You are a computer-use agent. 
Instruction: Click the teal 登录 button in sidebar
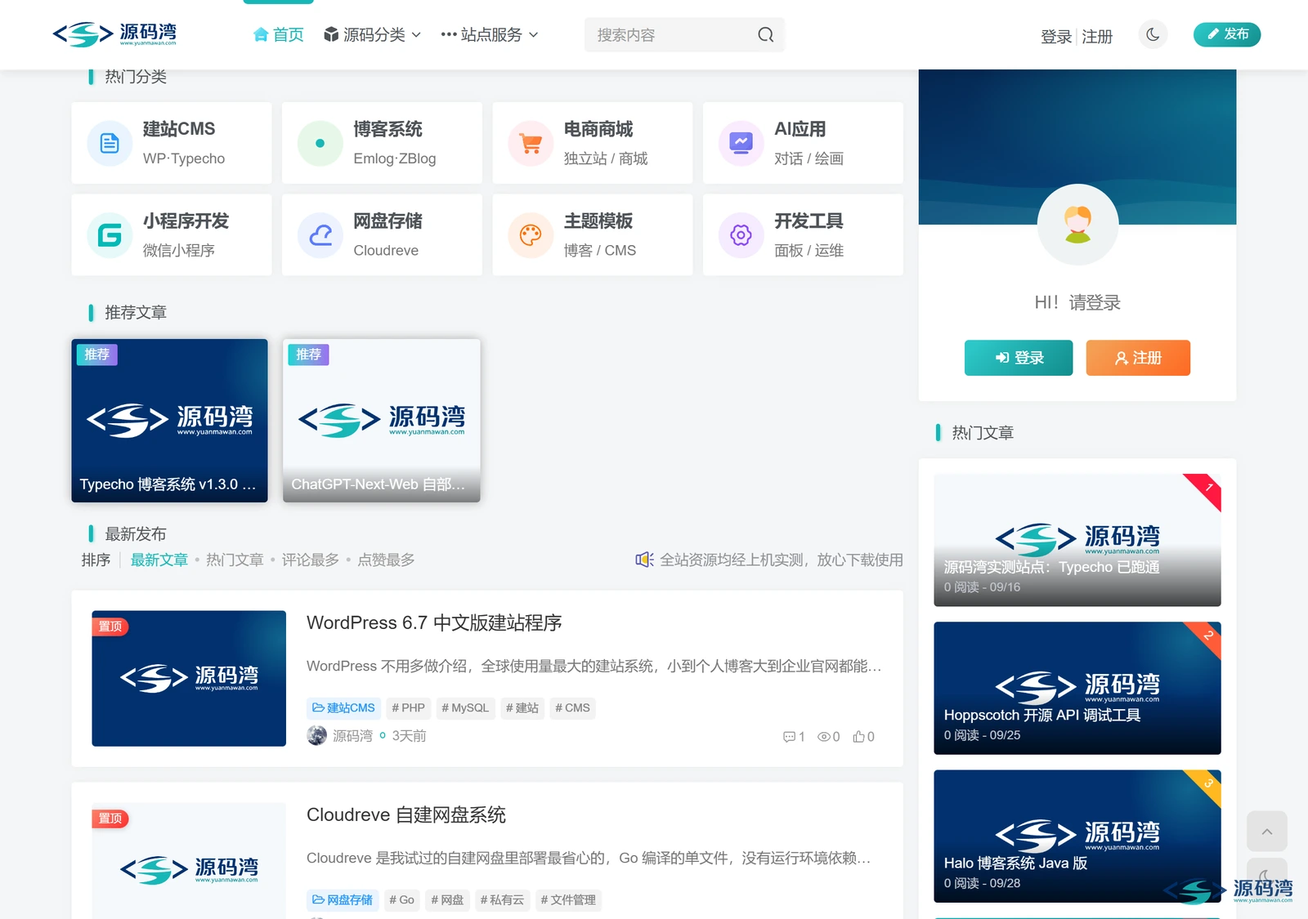[x=1019, y=358]
